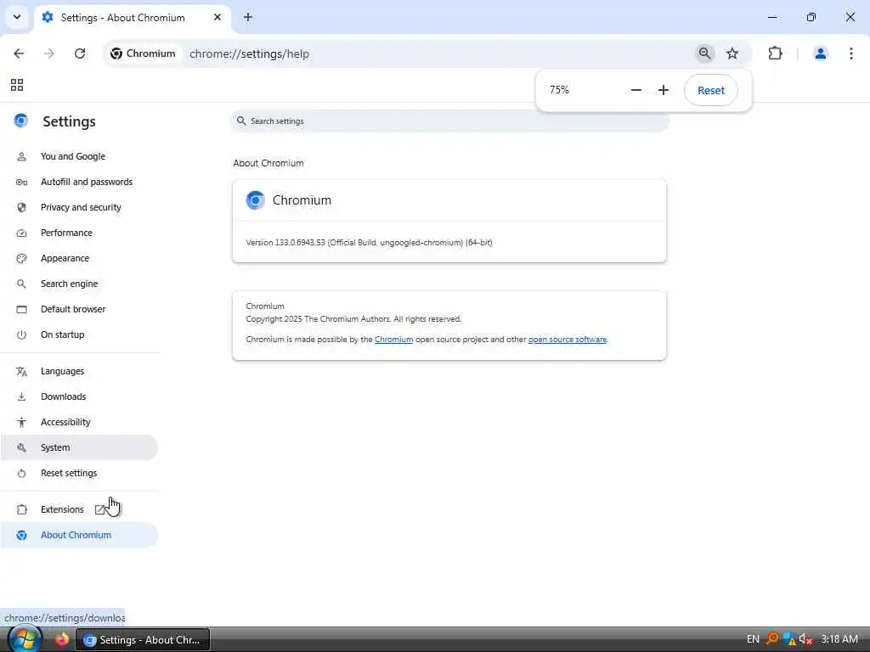Open Reset settings section
Image resolution: width=870 pixels, height=652 pixels.
tap(79, 473)
